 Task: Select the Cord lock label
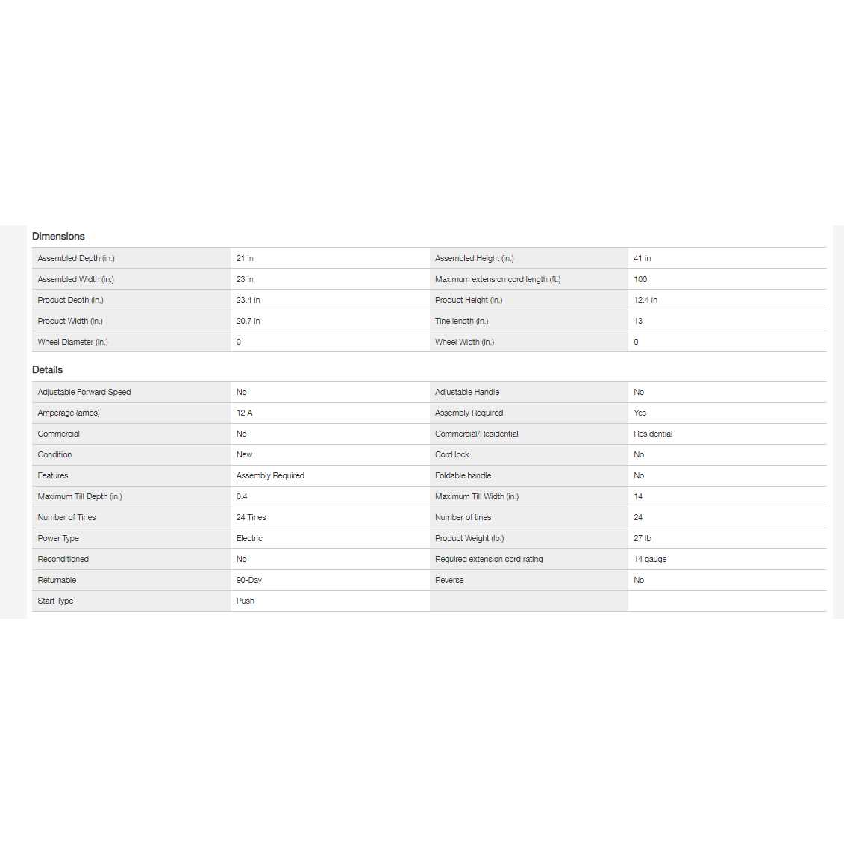pyautogui.click(x=451, y=454)
